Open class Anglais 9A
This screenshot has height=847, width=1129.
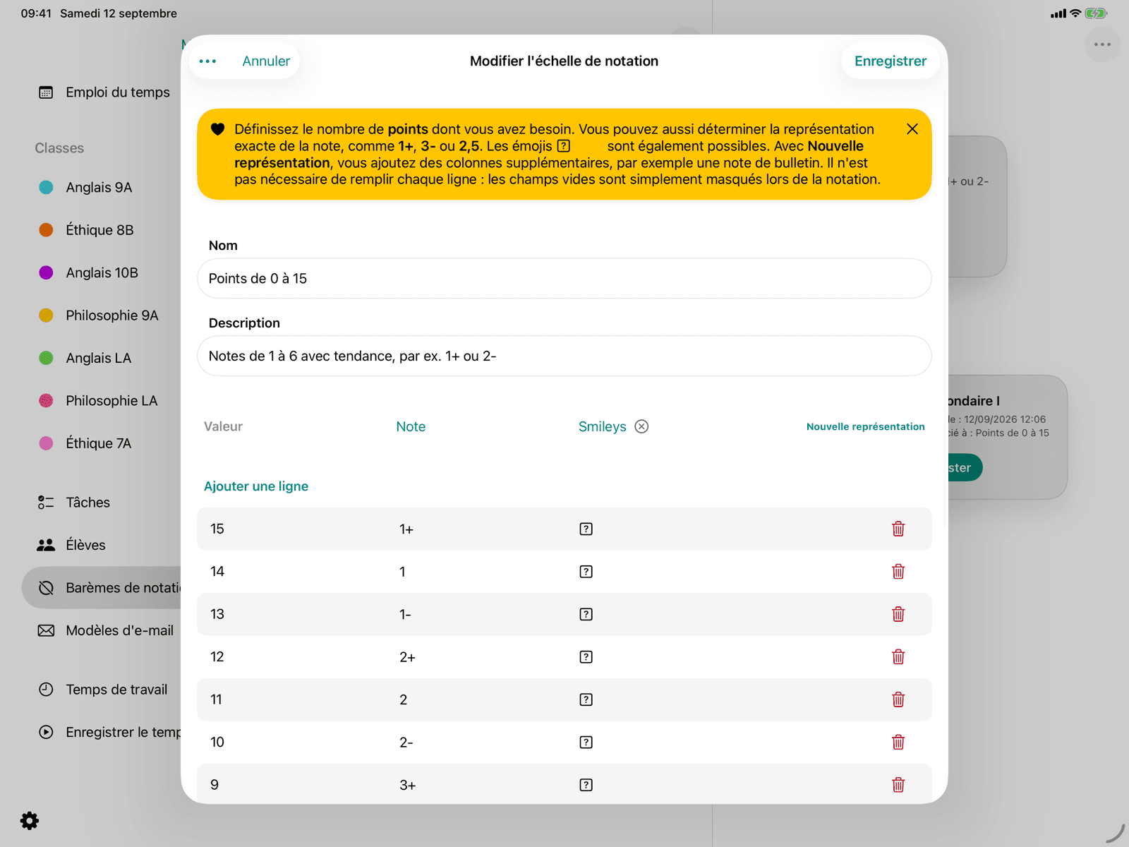[x=85, y=187]
